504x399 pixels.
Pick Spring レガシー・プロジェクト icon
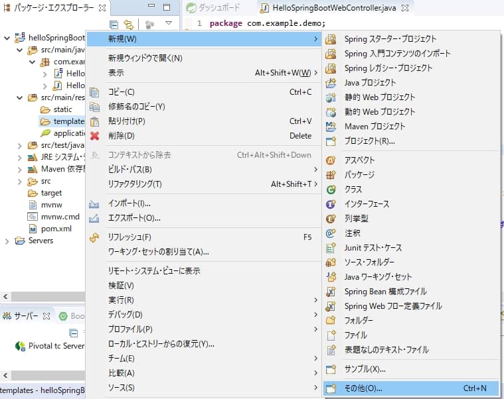click(331, 68)
